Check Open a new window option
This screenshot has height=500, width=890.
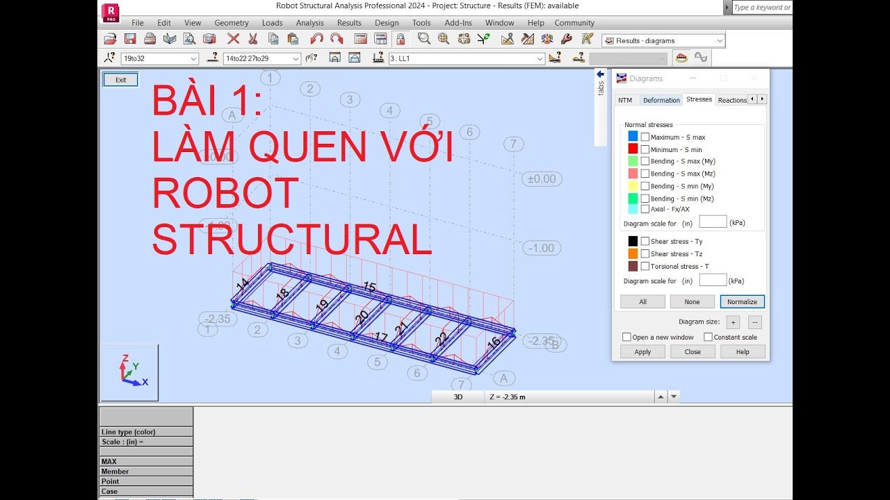click(626, 337)
